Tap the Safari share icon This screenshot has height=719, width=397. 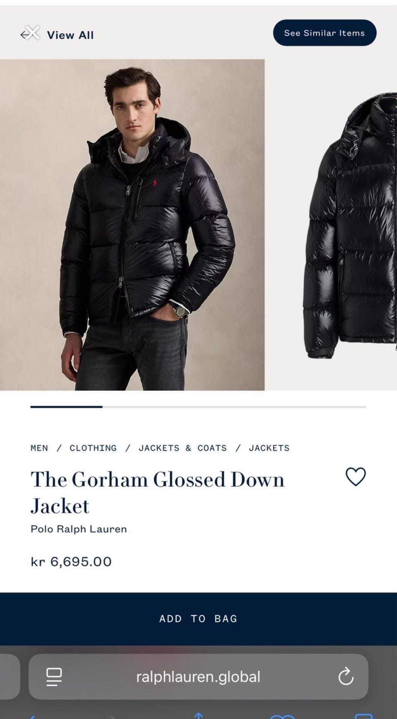click(x=198, y=716)
